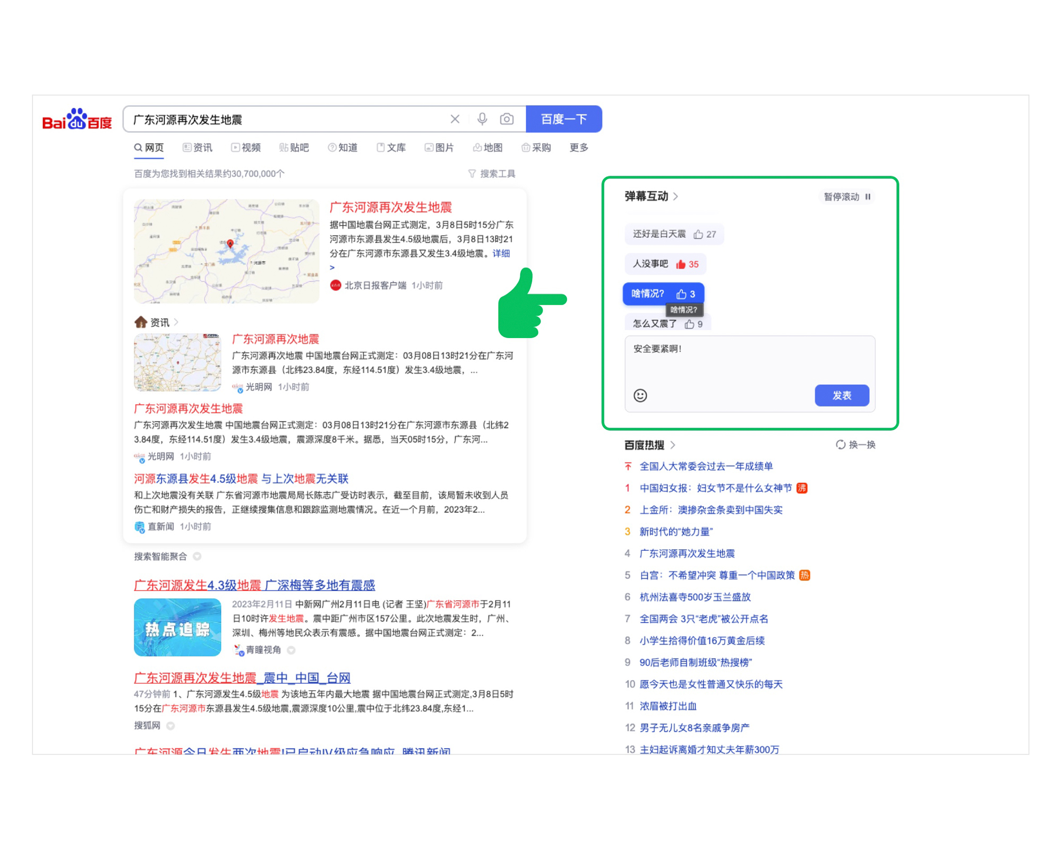Open headline 广东河源再次发生地震 at top
Viewport: 1062px width, 849px height.
[x=391, y=207]
